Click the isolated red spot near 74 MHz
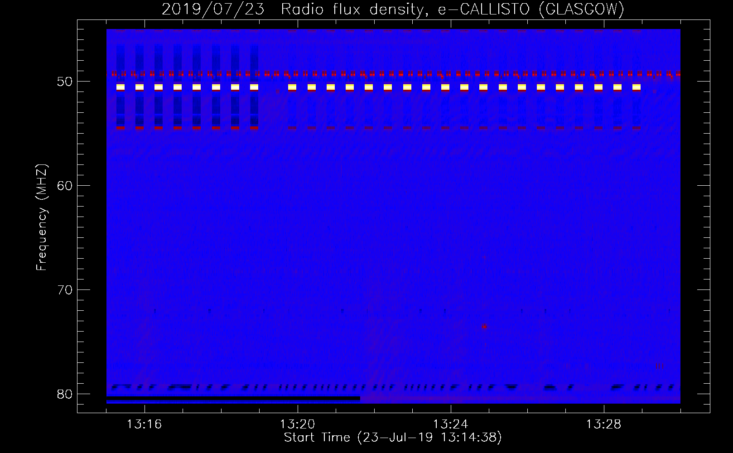This screenshot has width=733, height=453. click(484, 326)
